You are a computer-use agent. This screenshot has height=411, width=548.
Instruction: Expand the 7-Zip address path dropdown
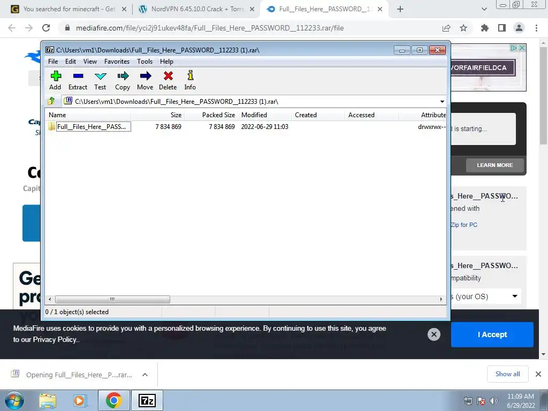tap(442, 102)
